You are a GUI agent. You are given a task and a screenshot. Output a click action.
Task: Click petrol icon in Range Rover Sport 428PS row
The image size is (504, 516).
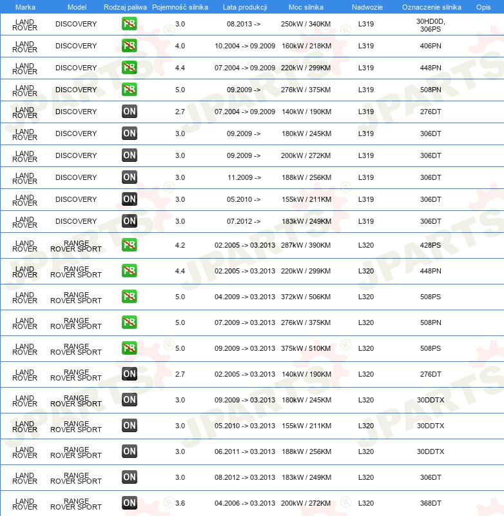[x=129, y=245]
